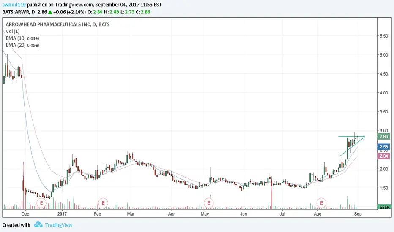Select the EMA (10, close) indicator label

tap(22, 38)
